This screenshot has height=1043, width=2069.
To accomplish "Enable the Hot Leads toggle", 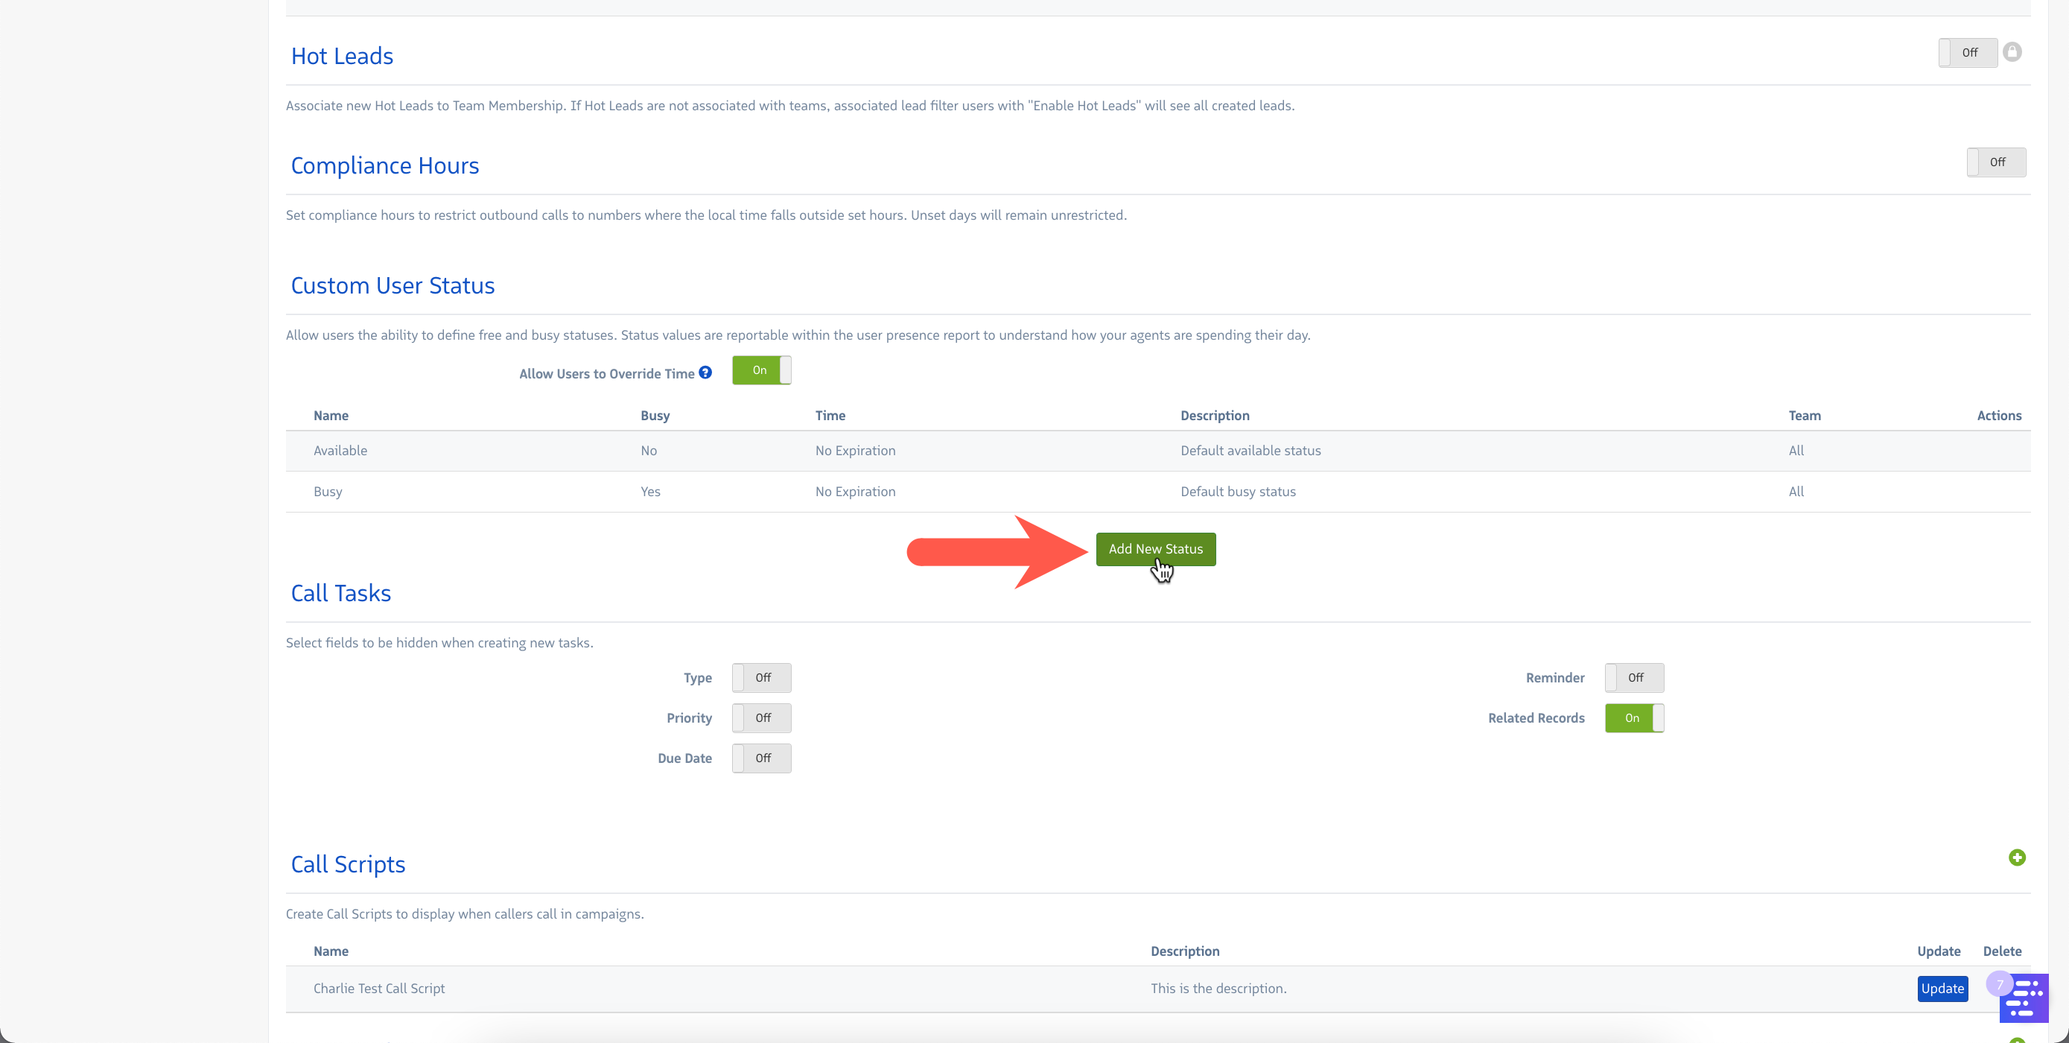I will (1968, 53).
